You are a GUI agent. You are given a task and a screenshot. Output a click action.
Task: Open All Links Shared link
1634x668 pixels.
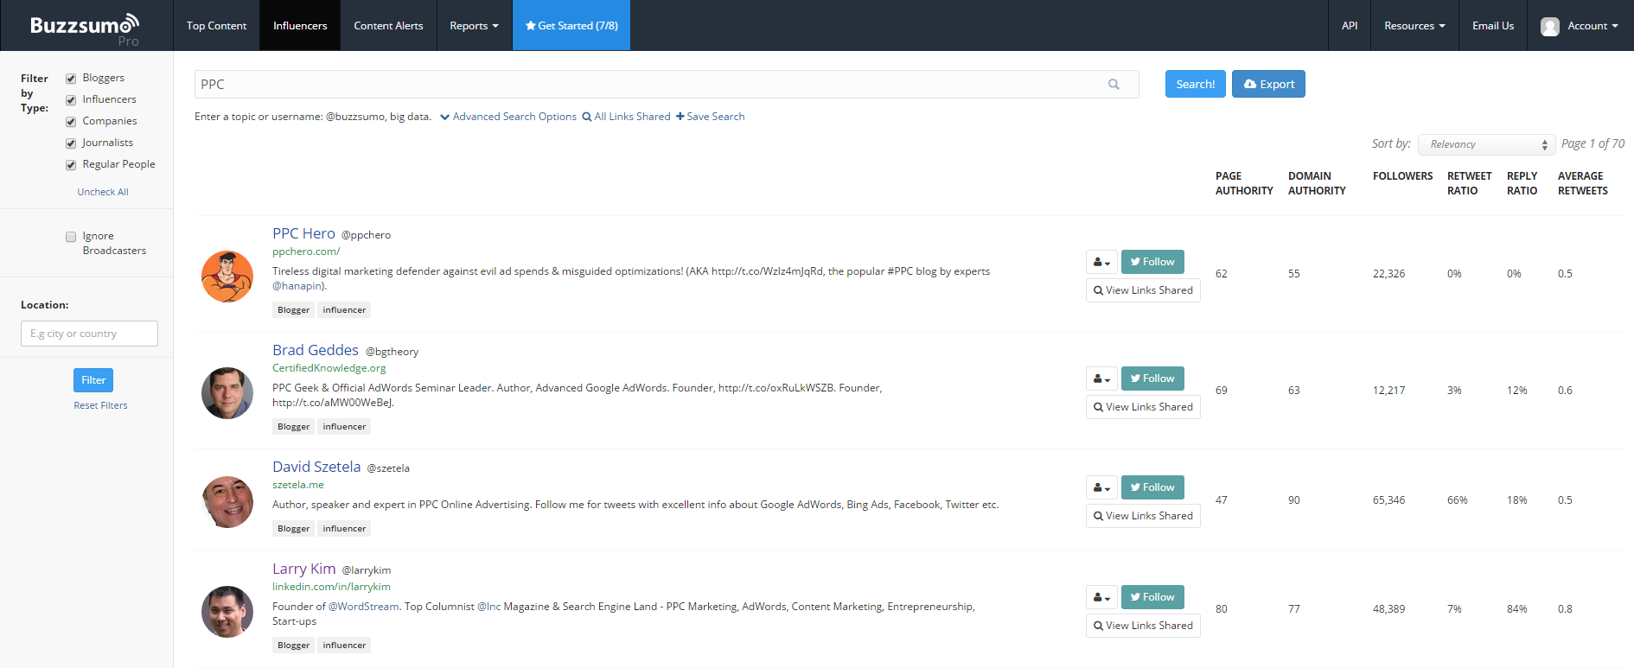click(626, 117)
